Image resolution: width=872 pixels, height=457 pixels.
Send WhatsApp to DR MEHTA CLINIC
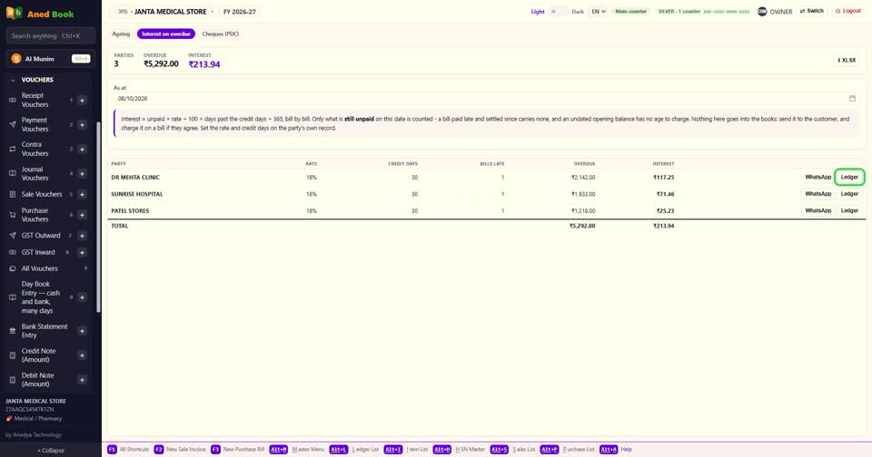818,177
